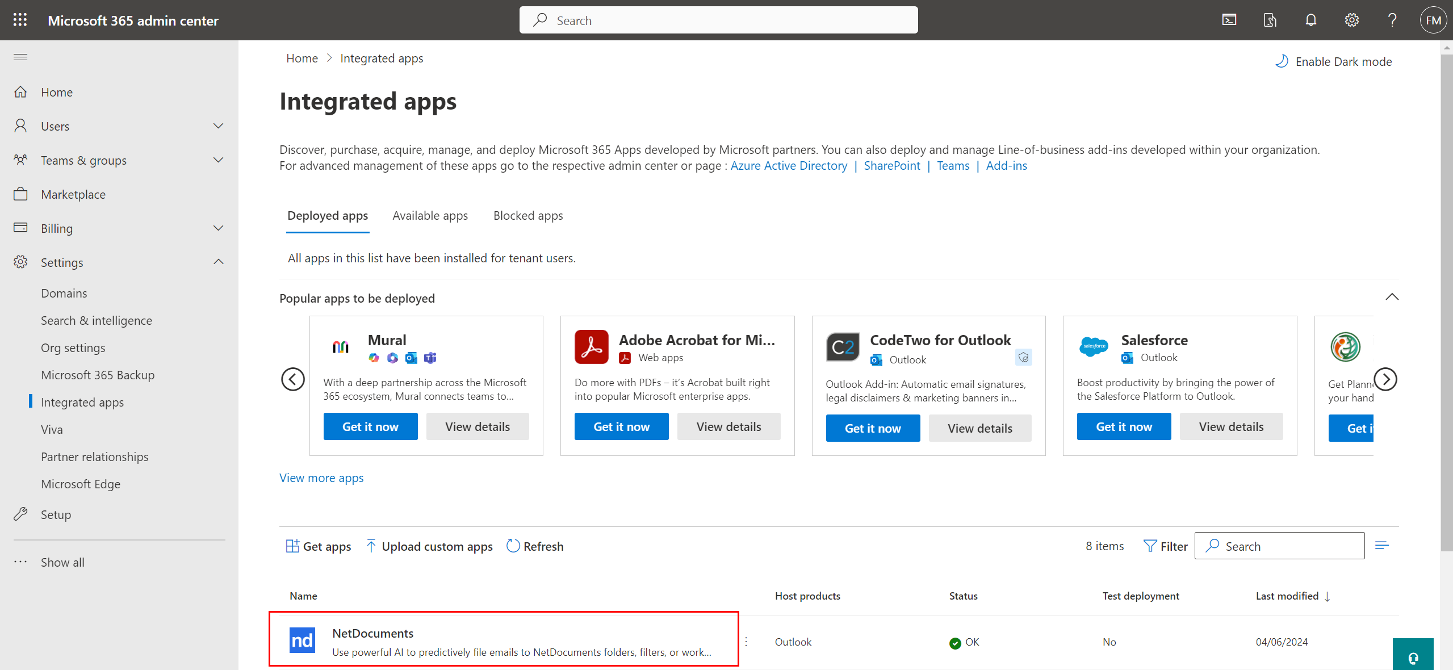Sort by the Name column header
The width and height of the screenshot is (1453, 670).
pyautogui.click(x=303, y=596)
